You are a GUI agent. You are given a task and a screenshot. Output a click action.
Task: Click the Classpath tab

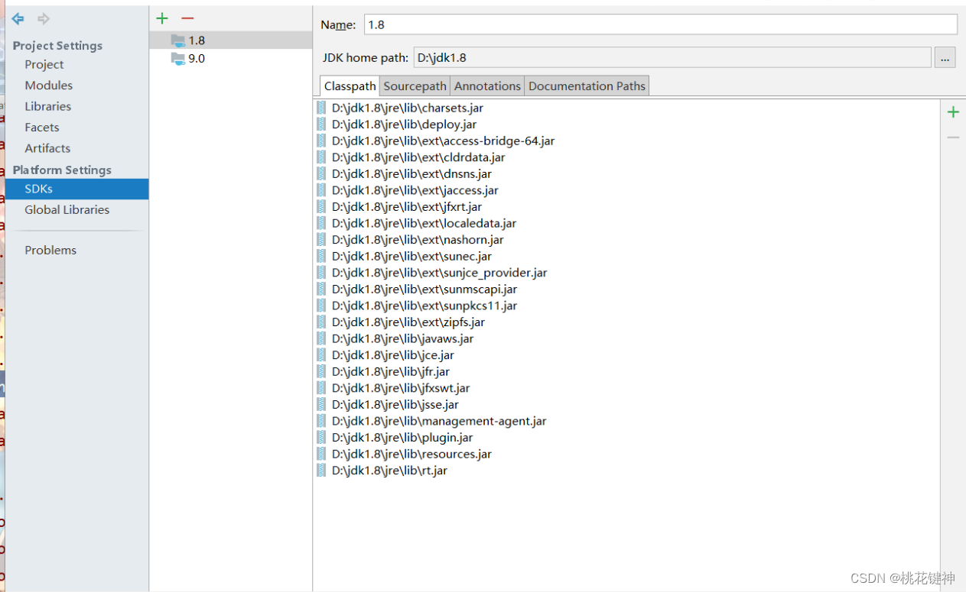click(x=350, y=86)
